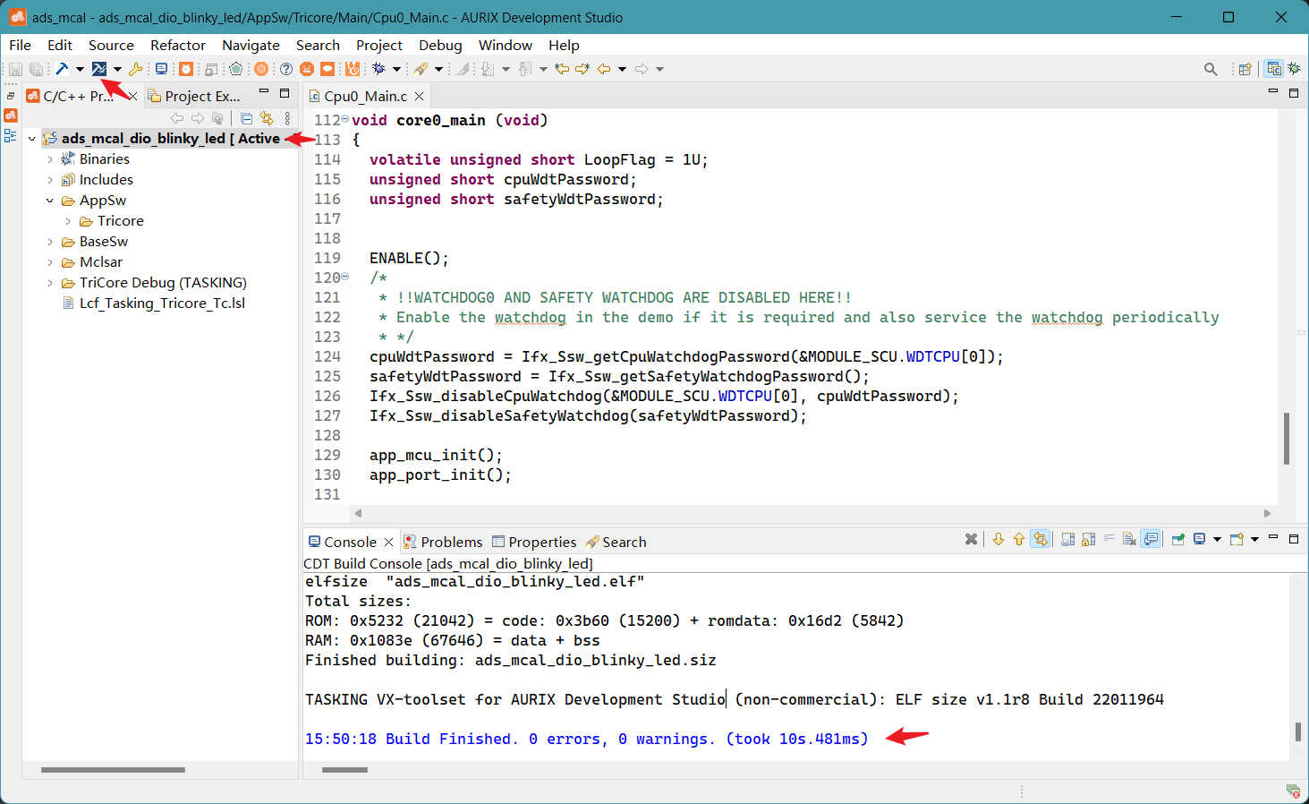Expand the Includes tree node
The width and height of the screenshot is (1309, 804).
(50, 180)
